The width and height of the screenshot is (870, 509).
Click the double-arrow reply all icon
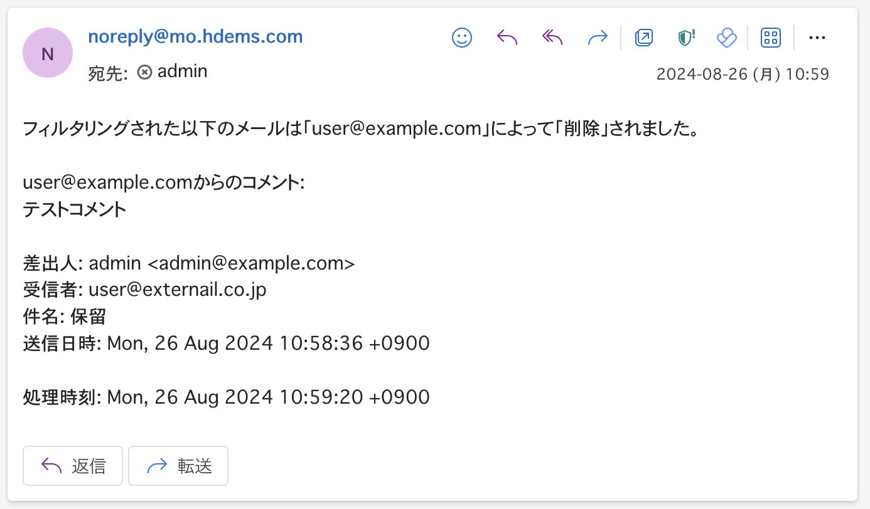(552, 38)
